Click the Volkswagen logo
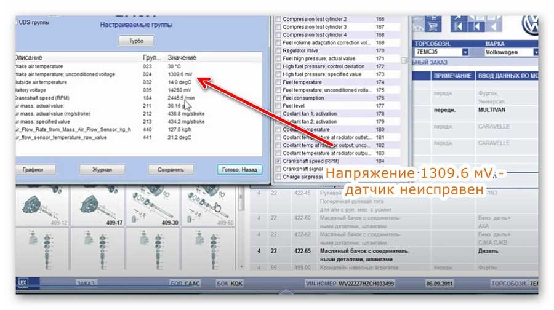Image resolution: width=554 pixels, height=310 pixels. [530, 25]
